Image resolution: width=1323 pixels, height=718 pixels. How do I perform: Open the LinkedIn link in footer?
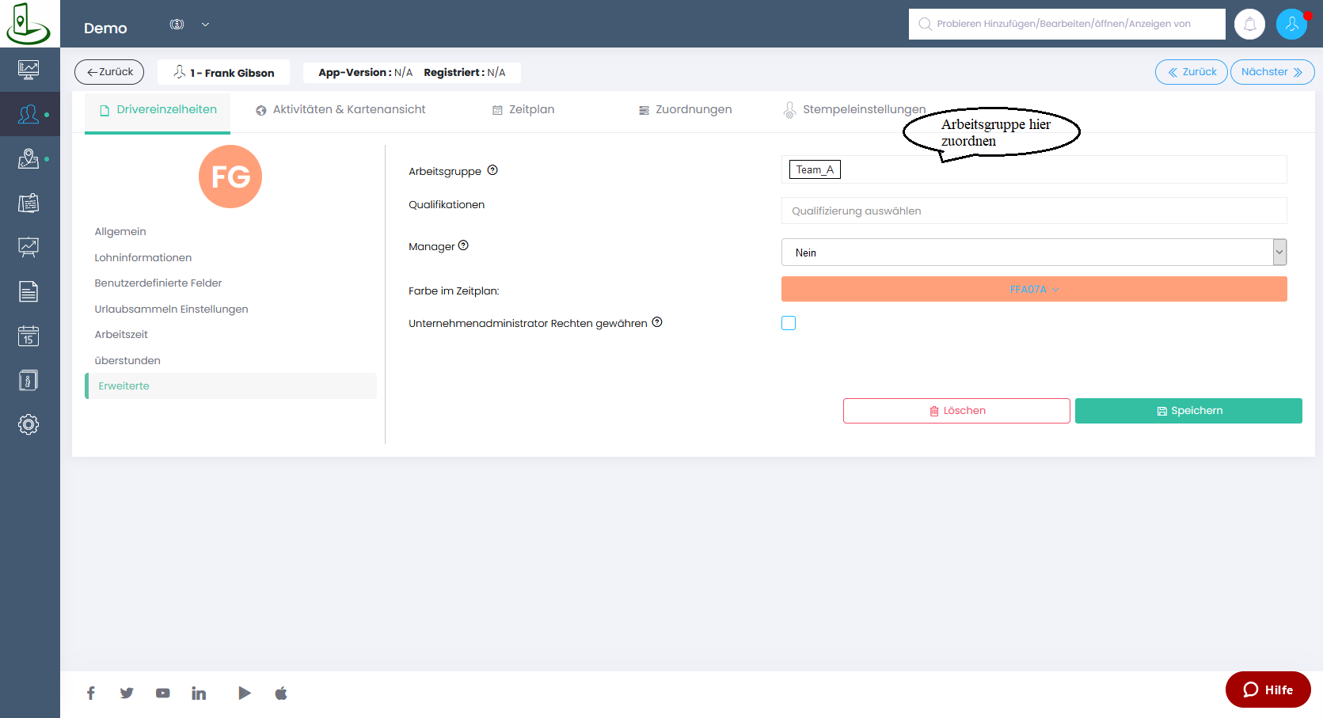199,693
